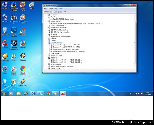Expand the IDE ATA/ATAPI controllers node
This screenshot has width=154, height=125.
click(47, 30)
